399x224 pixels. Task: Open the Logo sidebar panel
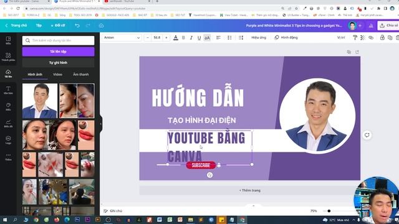click(8, 140)
